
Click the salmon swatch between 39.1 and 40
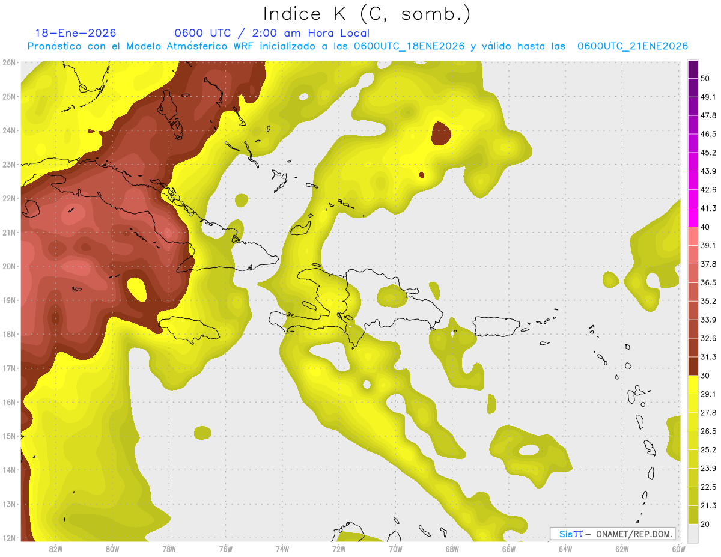coord(693,236)
